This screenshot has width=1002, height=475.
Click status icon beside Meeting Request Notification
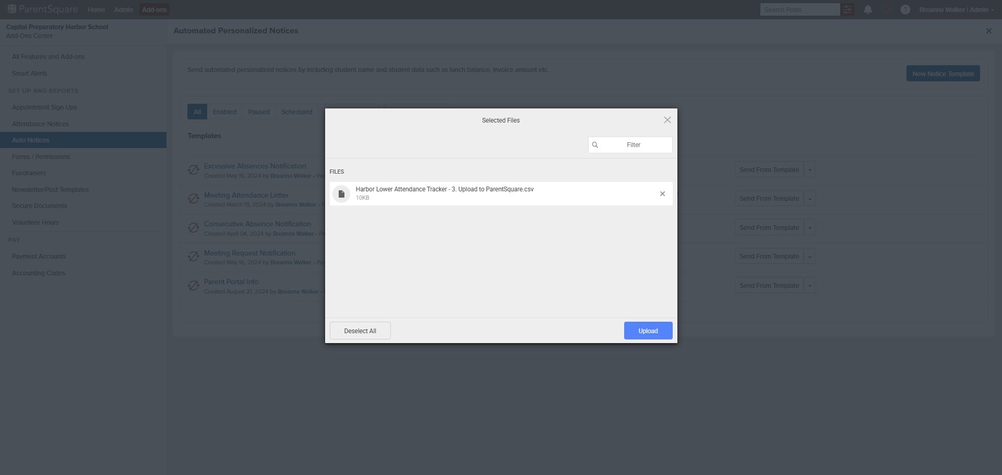(194, 257)
